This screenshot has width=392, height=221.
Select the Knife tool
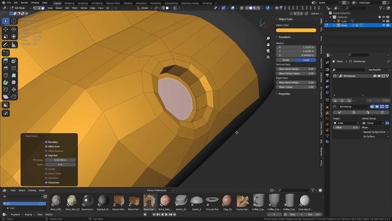click(6, 75)
